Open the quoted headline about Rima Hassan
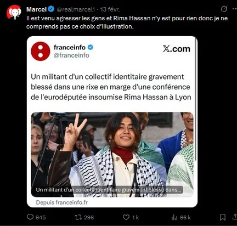The width and height of the screenshot is (237, 226). [111, 87]
